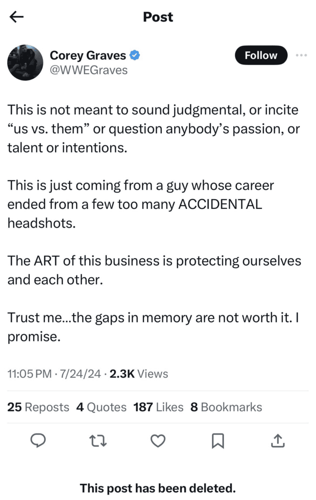Select the deleted post notice text
This screenshot has width=316, height=500.
pyautogui.click(x=158, y=488)
